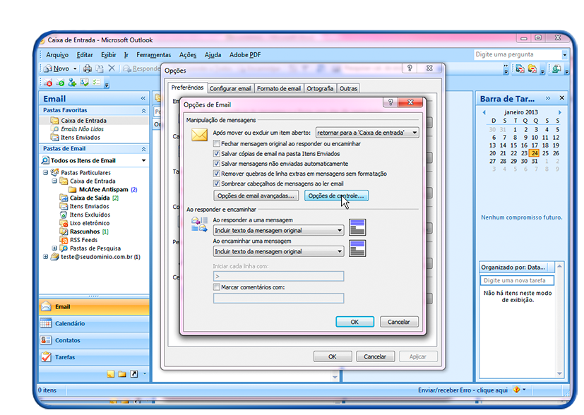This screenshot has width=584, height=415.
Task: Click Opções de controle button
Action: click(x=336, y=196)
